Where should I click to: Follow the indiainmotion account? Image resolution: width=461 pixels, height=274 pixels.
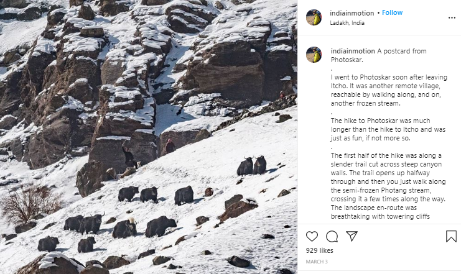tap(392, 12)
